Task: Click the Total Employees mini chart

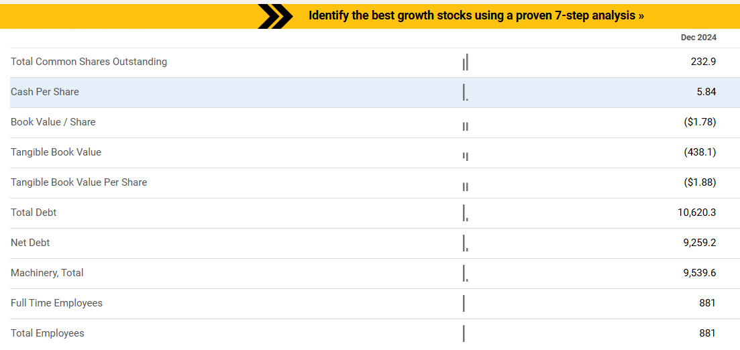Action: tap(464, 333)
